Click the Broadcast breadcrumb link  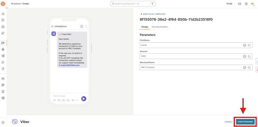[x=16, y=4]
